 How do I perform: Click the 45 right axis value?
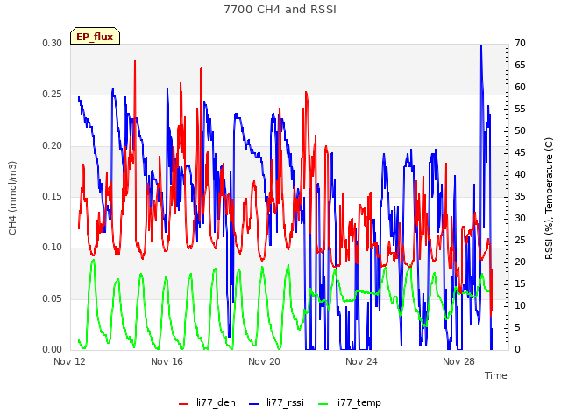(520, 152)
